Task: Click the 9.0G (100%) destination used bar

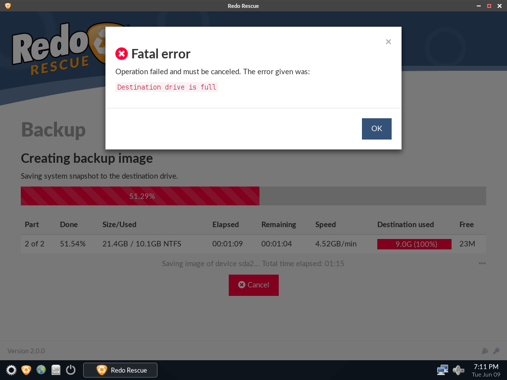Action: 414,244
